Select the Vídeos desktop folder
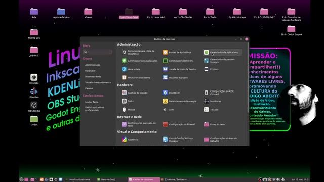Screen dimensions: 324x182 [88, 14]
